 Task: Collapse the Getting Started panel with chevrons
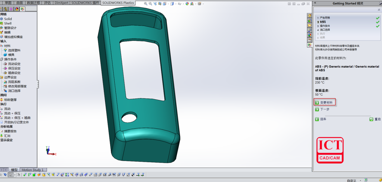(x=315, y=3)
